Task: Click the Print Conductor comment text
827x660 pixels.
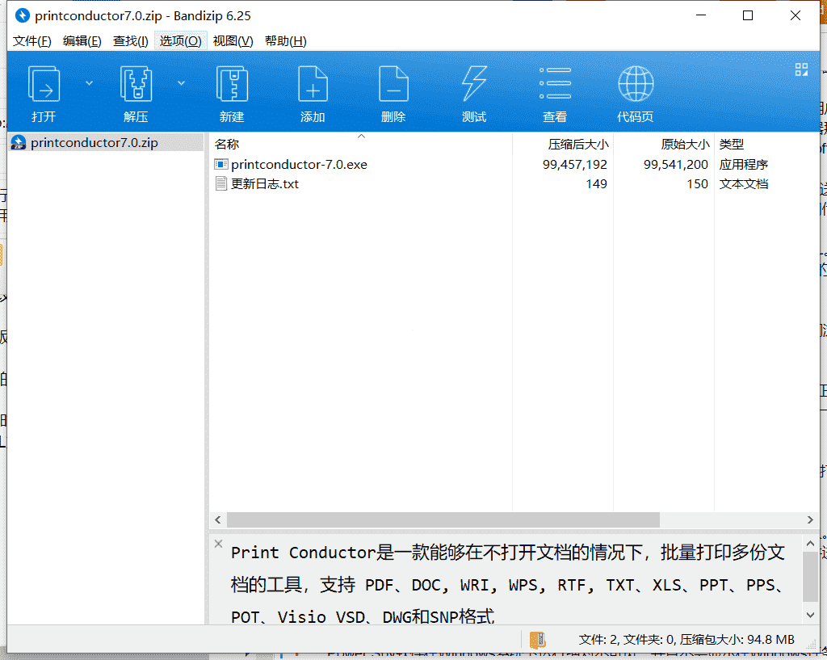Action: coord(508,585)
